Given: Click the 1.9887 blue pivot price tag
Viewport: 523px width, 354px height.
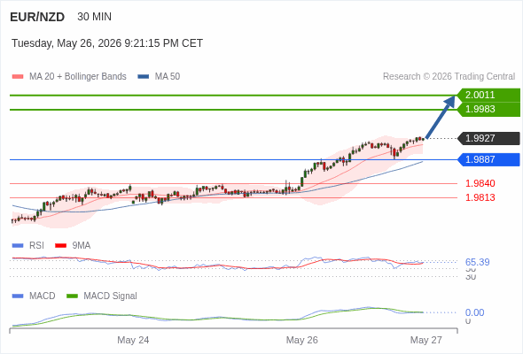Looking at the screenshot, I should [489, 159].
